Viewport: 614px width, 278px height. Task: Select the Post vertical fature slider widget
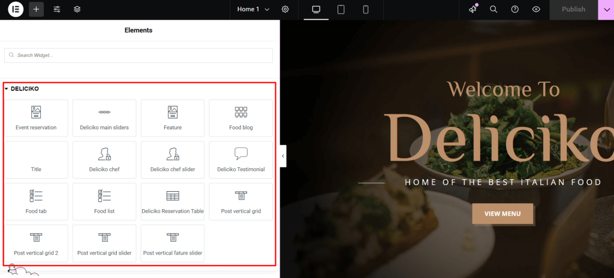coord(173,243)
